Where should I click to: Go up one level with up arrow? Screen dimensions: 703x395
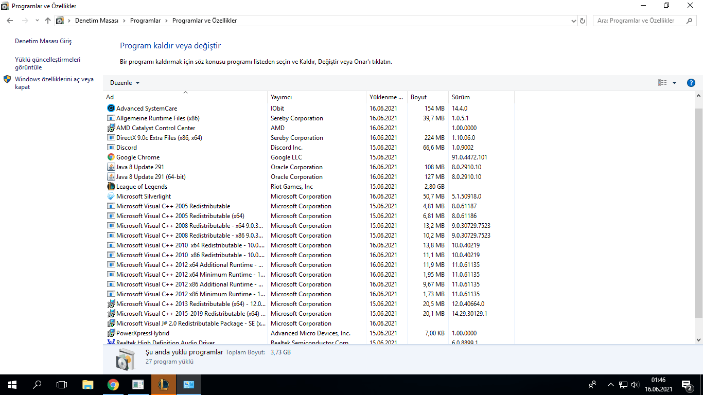[48, 21]
